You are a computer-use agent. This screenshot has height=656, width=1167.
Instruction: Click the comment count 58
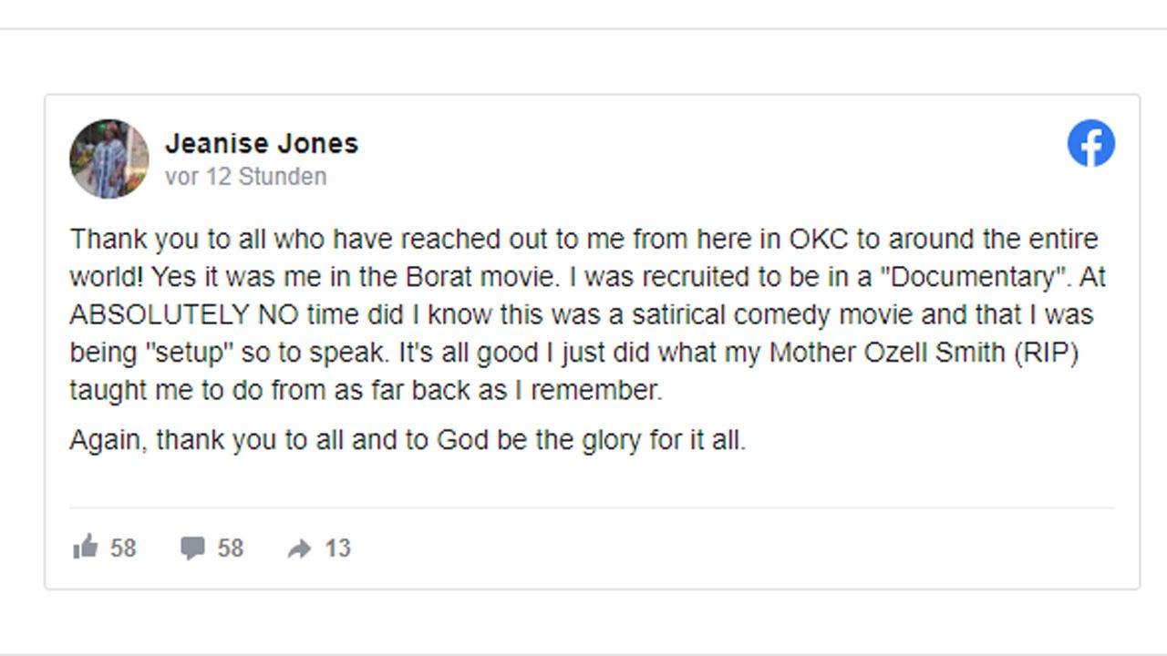pos(231,548)
